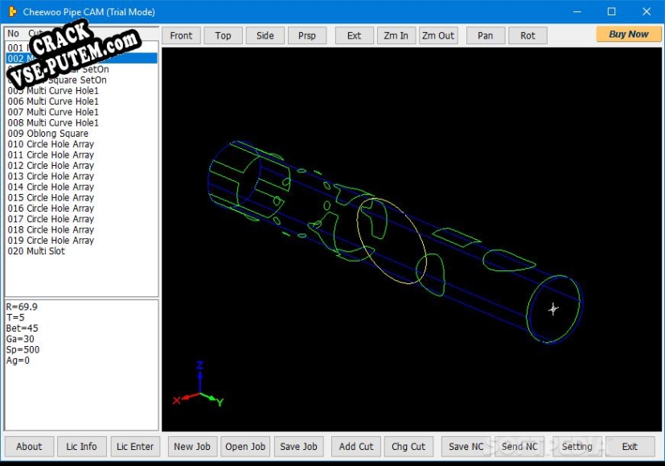Click the Cheewoo Pipe CAM title icon
Image resolution: width=665 pixels, height=466 pixels.
click(x=13, y=11)
